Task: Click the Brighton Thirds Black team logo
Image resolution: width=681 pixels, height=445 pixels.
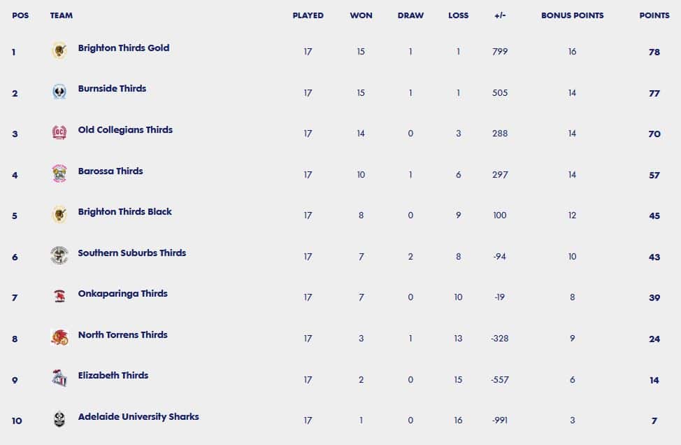Action: tap(59, 214)
